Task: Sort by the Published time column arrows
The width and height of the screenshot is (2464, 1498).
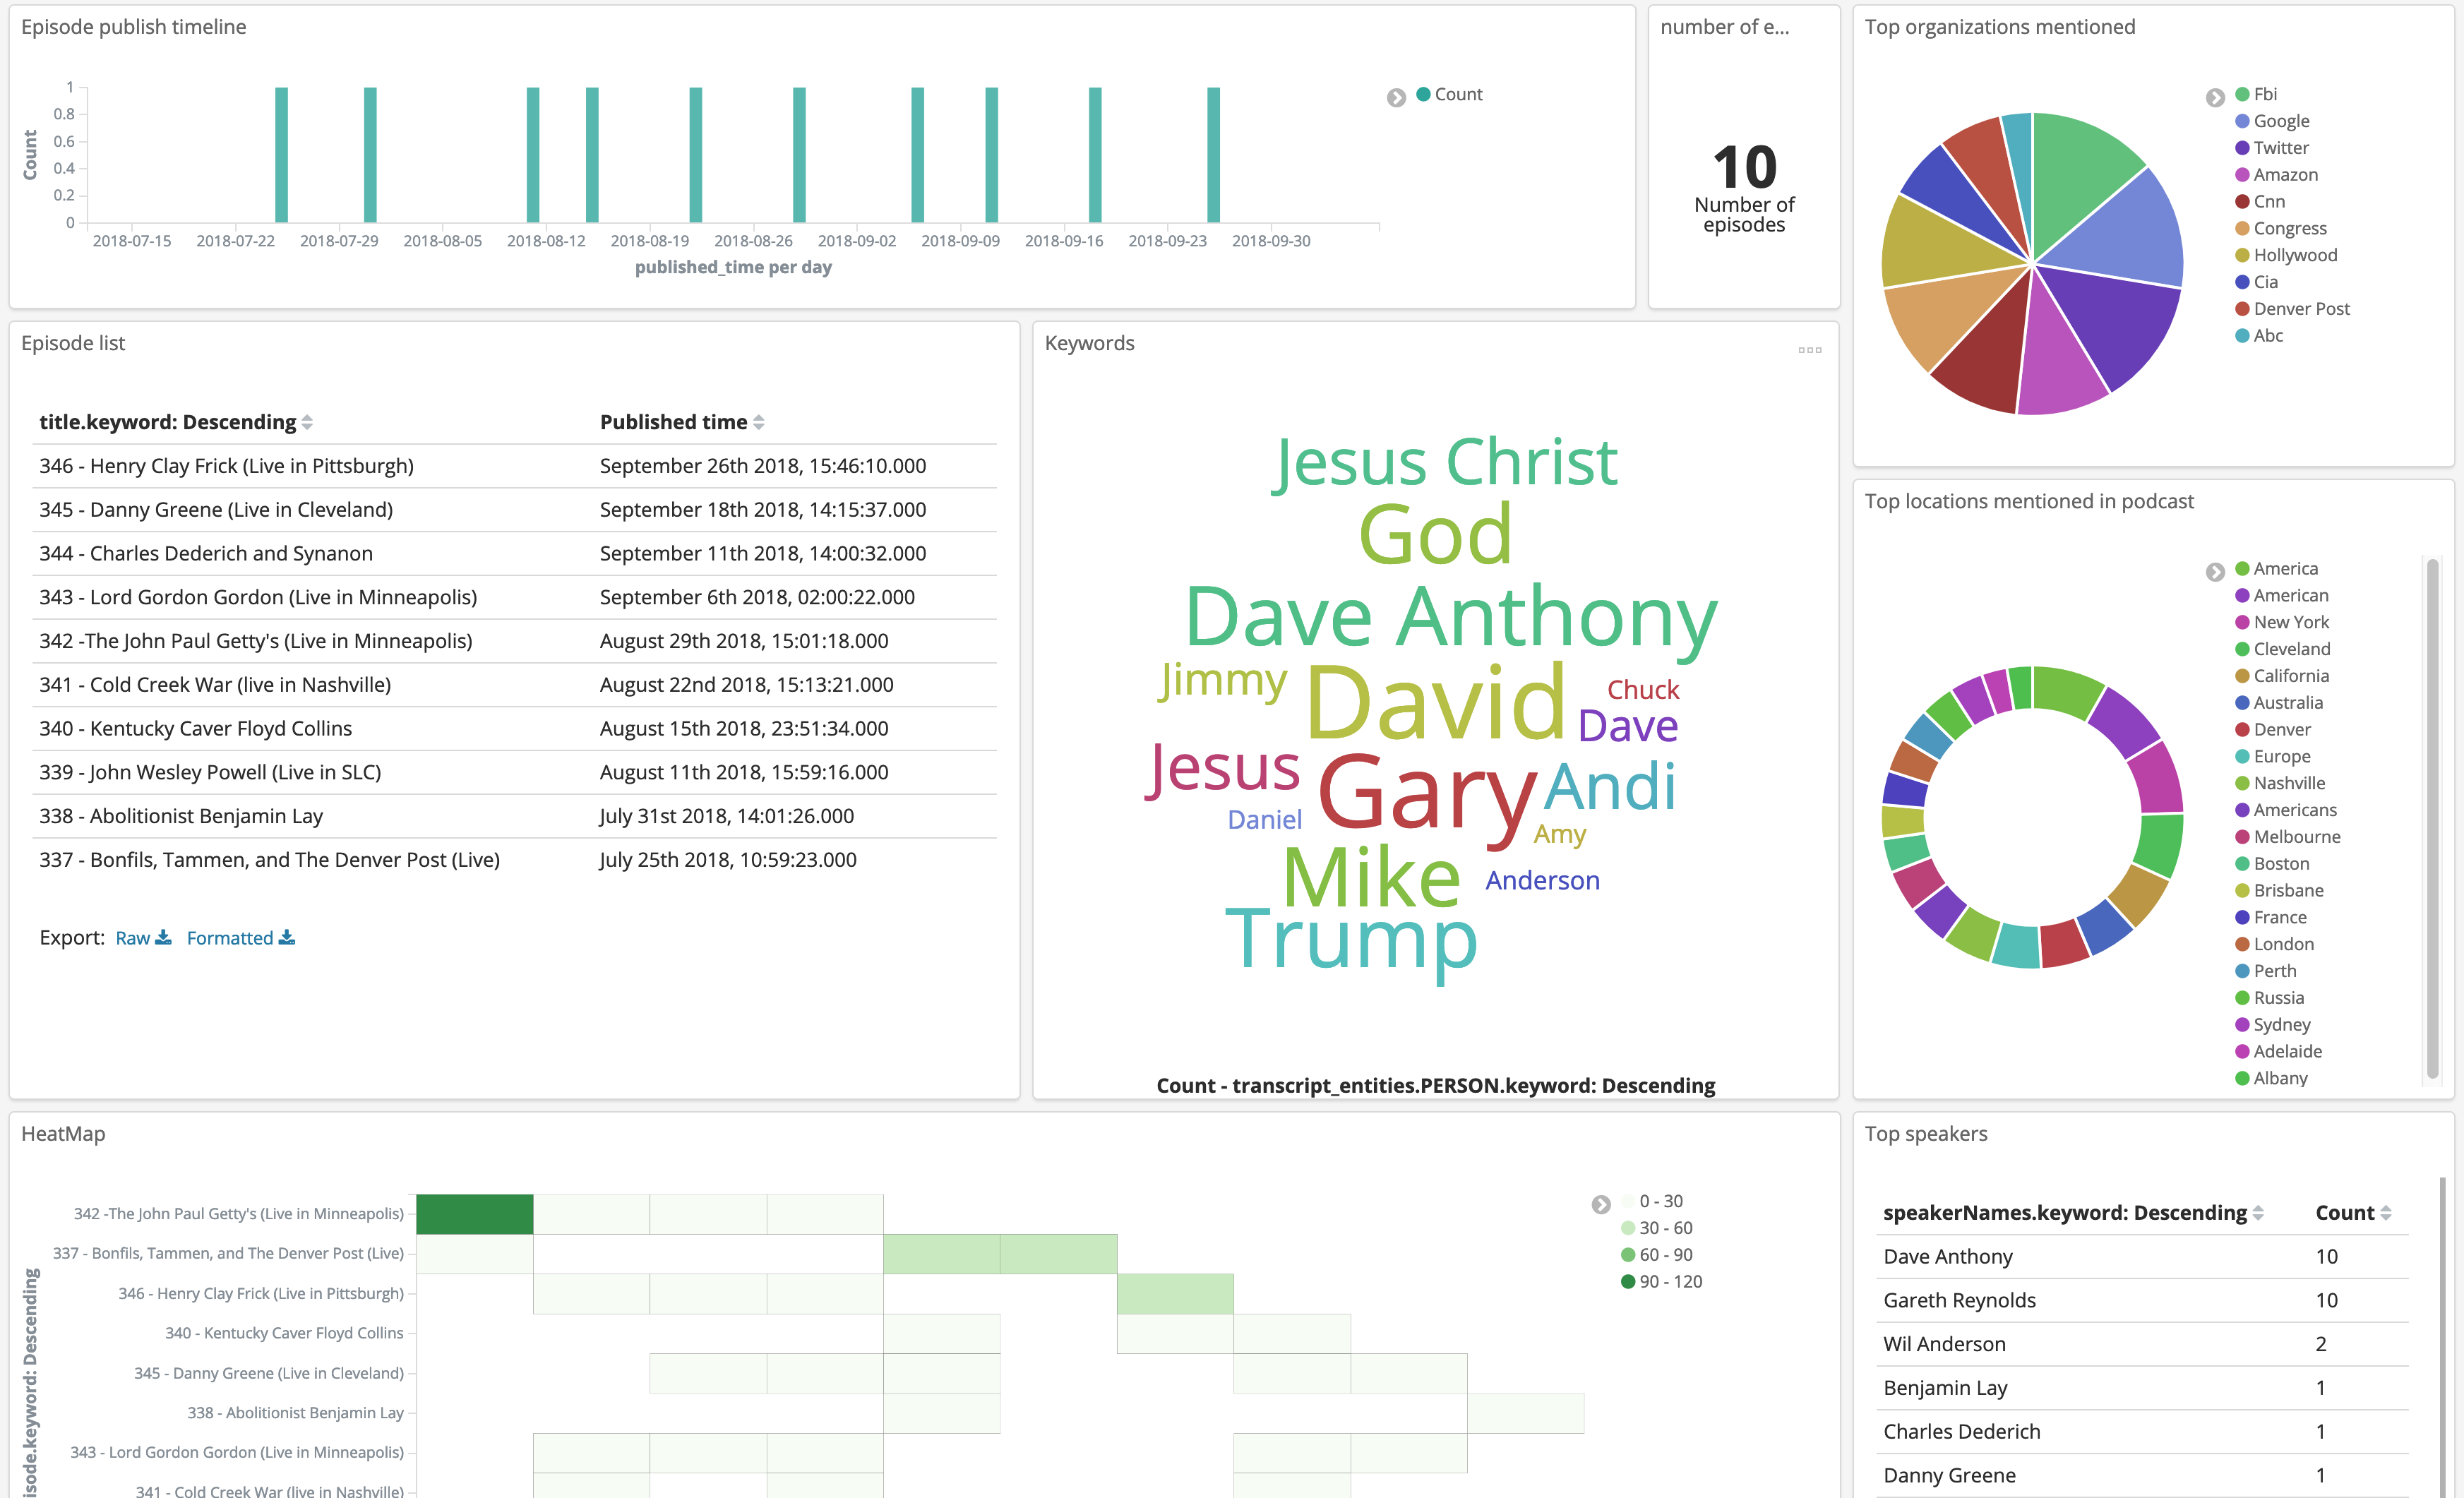Action: pos(759,423)
